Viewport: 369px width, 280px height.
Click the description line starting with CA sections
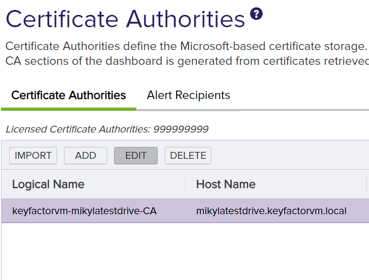coord(185,61)
